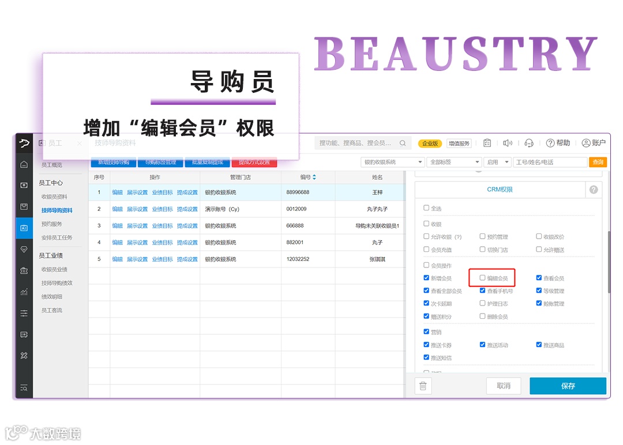Screen dimensions: 623x445
Task: Enable 护理日志 checkbox
Action: click(482, 303)
